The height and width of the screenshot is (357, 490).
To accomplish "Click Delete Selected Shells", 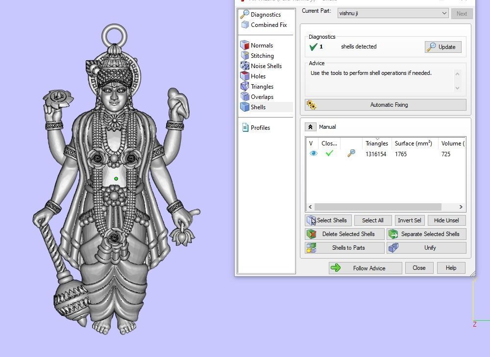I will coord(344,234).
